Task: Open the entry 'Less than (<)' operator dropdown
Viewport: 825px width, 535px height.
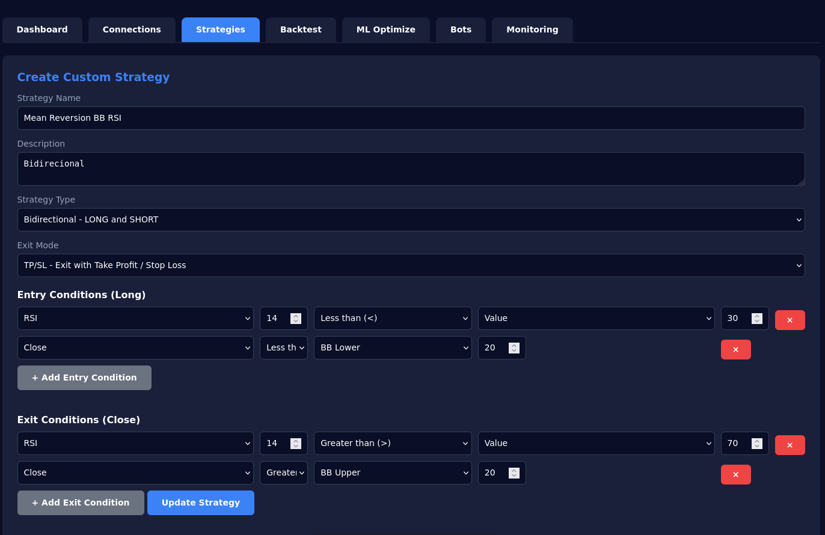Action: click(392, 318)
